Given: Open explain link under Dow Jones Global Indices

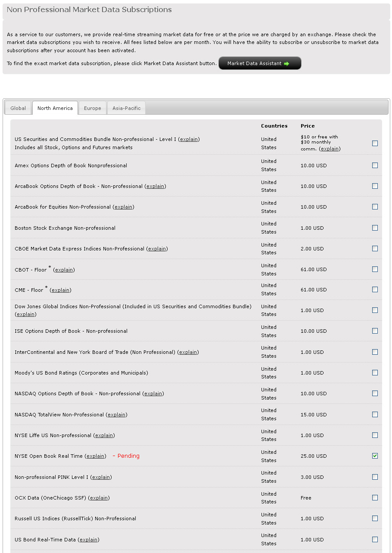Looking at the screenshot, I should point(25,314).
